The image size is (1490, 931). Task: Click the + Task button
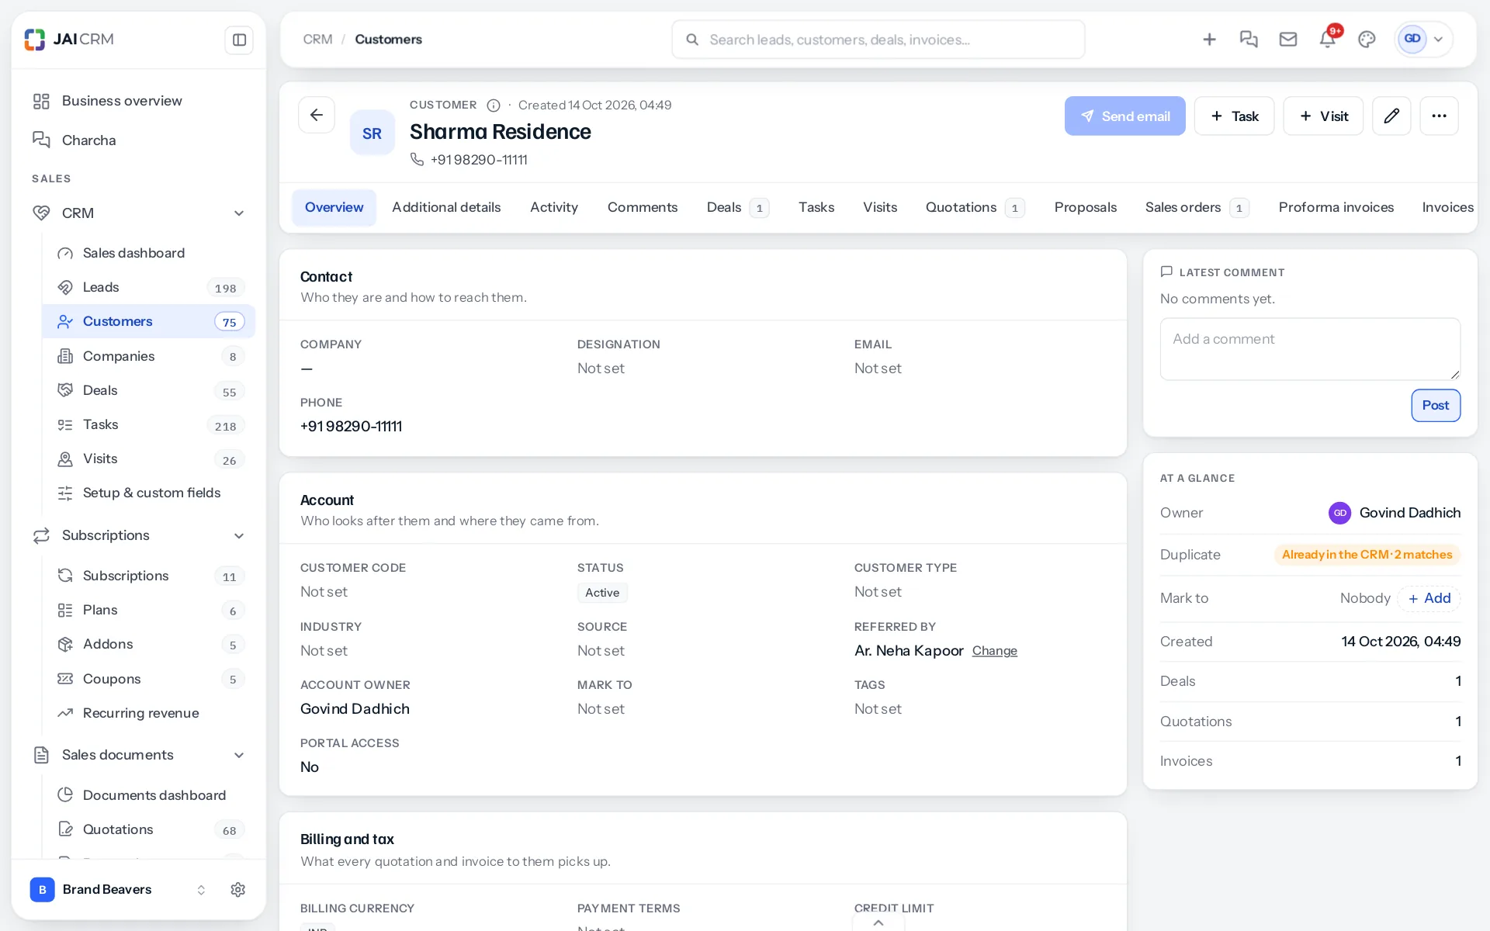pos(1234,116)
